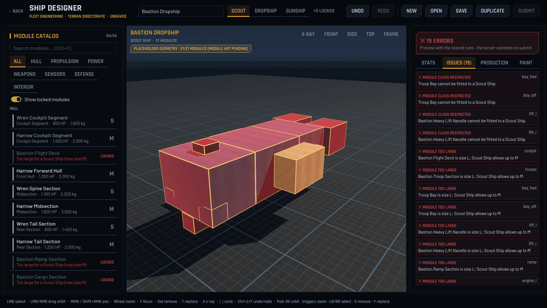Open bay_fwd Module Class Restricted issue
This screenshot has width=547, height=308.
[x=477, y=80]
